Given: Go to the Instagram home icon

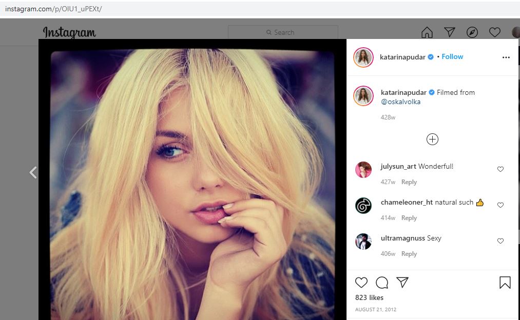Looking at the screenshot, I should pos(427,33).
